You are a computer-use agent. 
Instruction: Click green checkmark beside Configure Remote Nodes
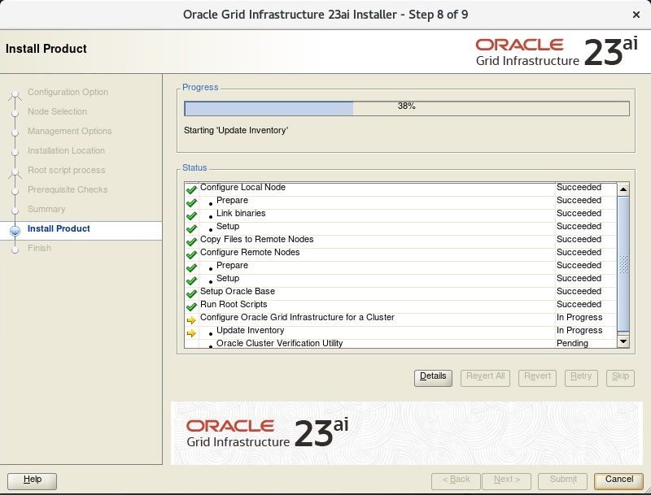tap(191, 254)
